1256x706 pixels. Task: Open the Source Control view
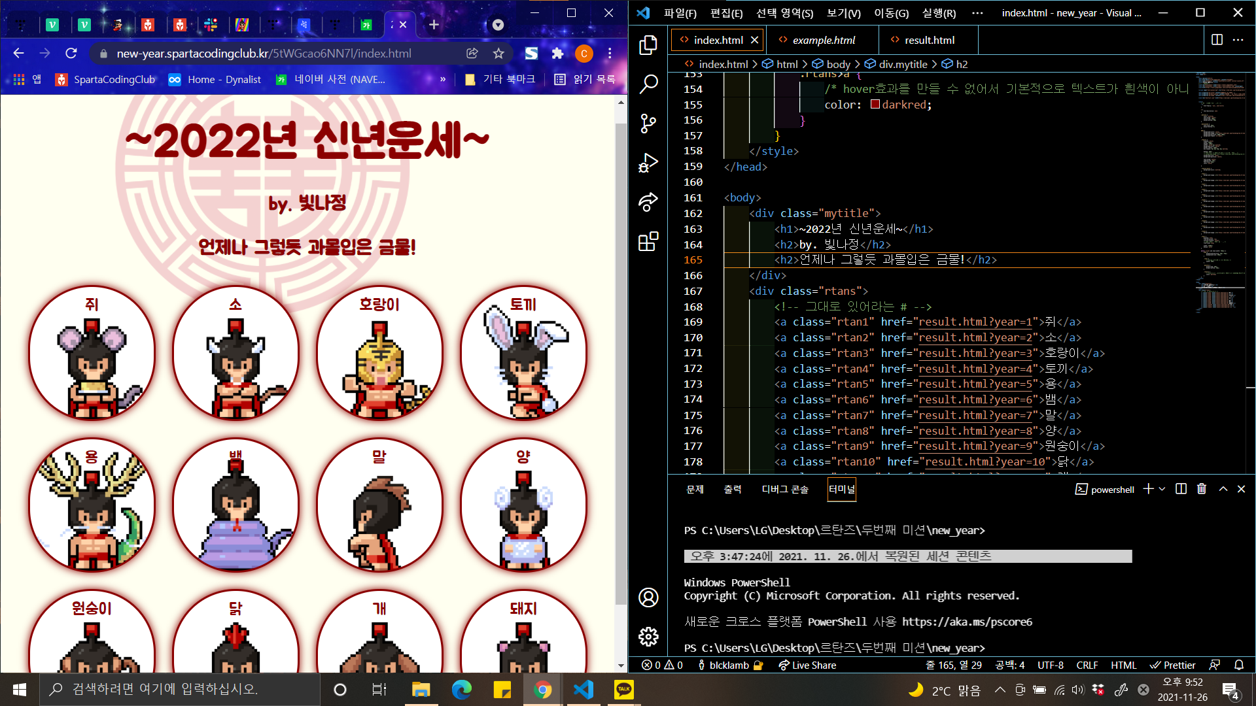coord(648,124)
